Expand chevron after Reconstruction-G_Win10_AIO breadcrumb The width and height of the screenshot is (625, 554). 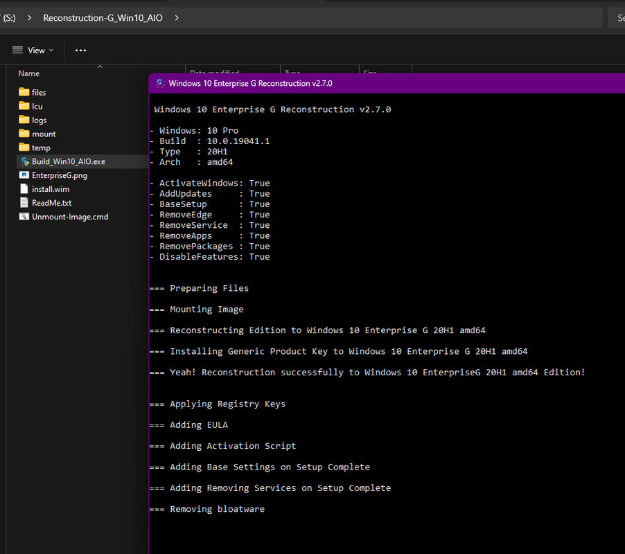point(177,18)
